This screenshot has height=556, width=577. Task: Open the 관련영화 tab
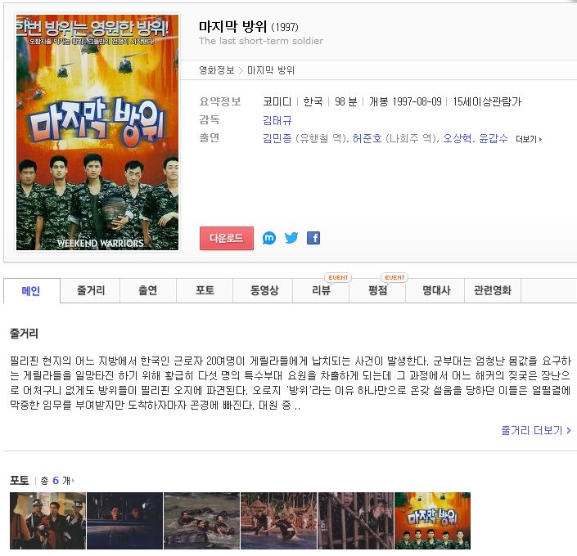pos(493,290)
